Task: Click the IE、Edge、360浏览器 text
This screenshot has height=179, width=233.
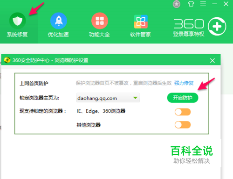Action: coord(101,111)
